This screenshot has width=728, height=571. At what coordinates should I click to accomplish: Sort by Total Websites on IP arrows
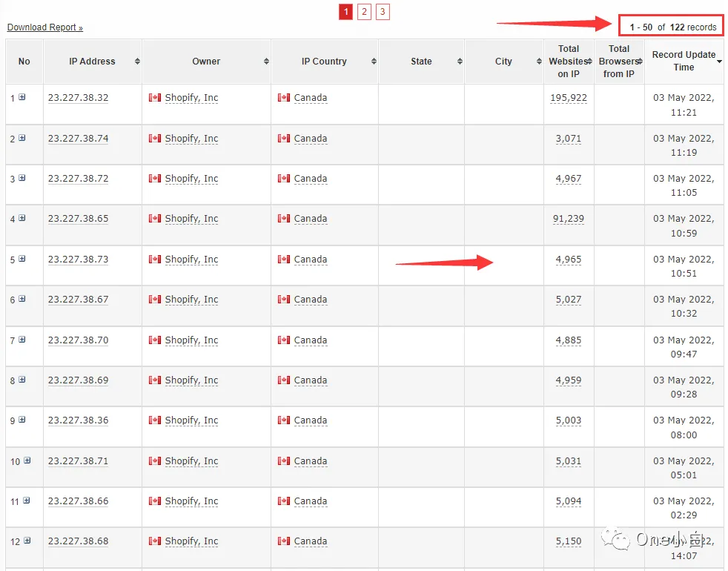tap(589, 62)
